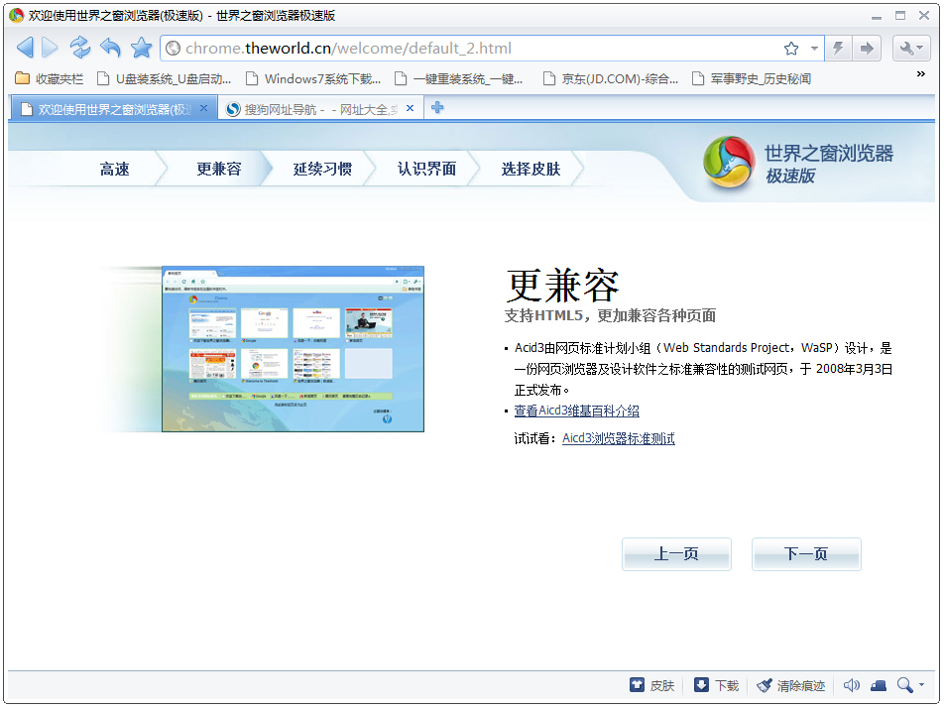Click the lightning speed mode icon
The height and width of the screenshot is (708, 944).
[x=838, y=49]
